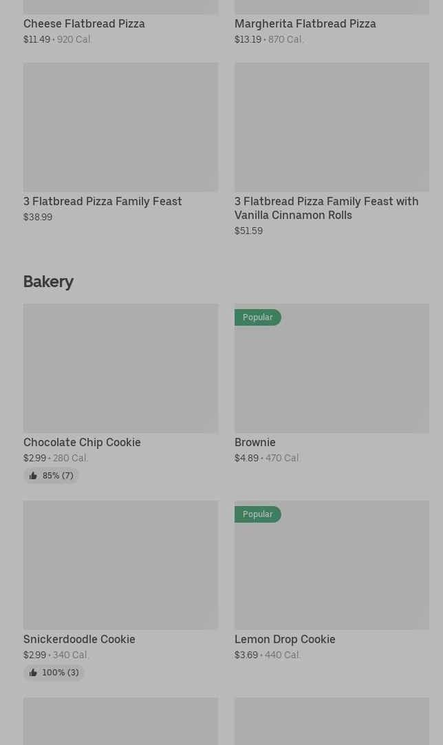Open Snickerdoodle Cookie image
The height and width of the screenshot is (745, 443).
[120, 565]
